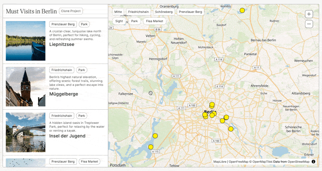322x171 pixels.
Task: Click the Insel der Jugend description text
Action: pyautogui.click(x=77, y=127)
